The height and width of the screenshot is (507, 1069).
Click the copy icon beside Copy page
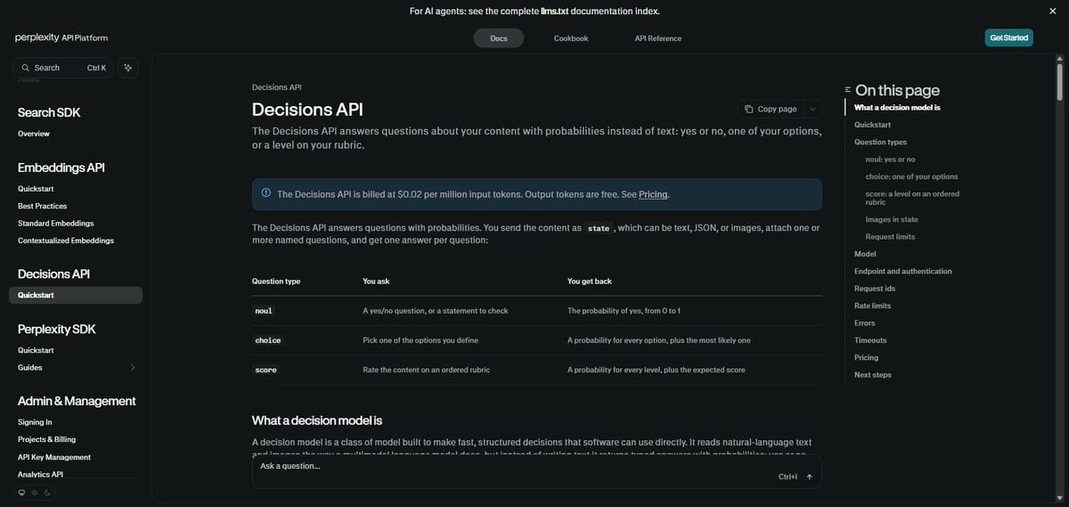coord(748,109)
